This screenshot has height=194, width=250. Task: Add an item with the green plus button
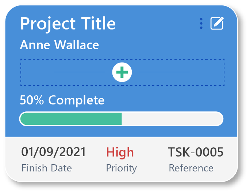pyautogui.click(x=122, y=72)
